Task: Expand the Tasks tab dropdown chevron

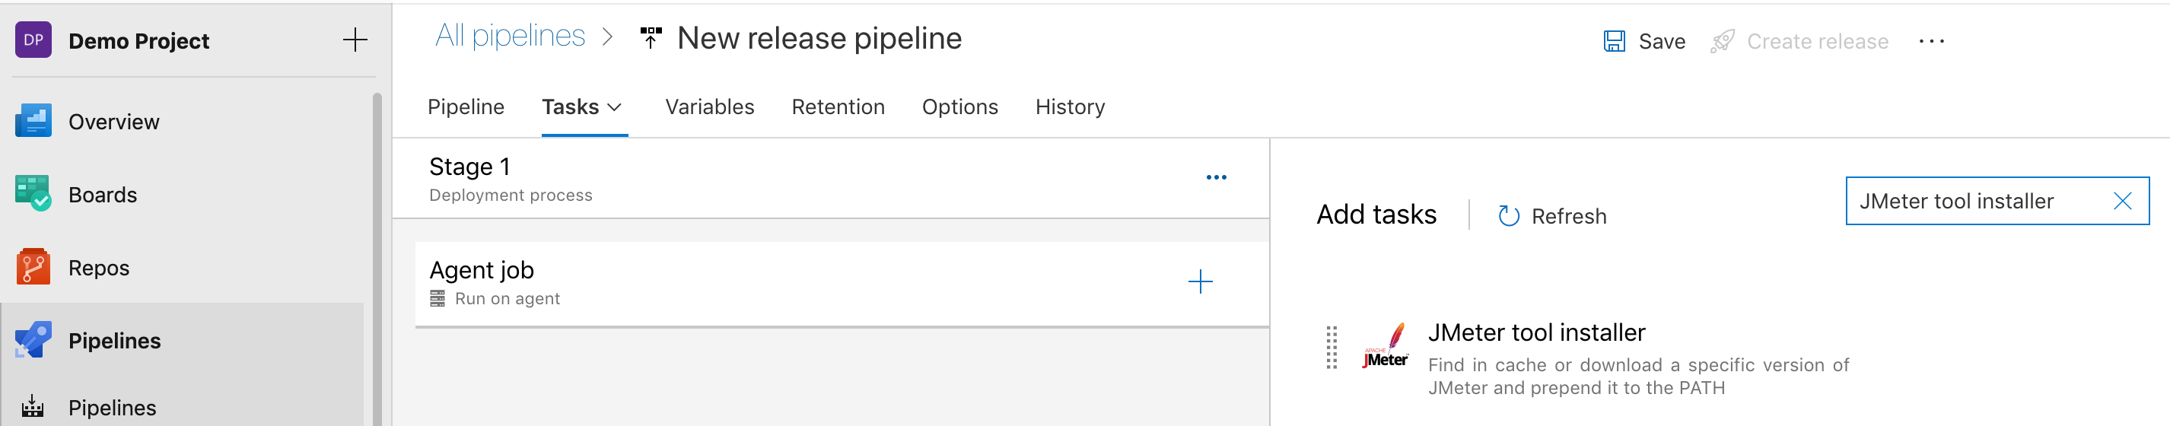Action: 615,107
